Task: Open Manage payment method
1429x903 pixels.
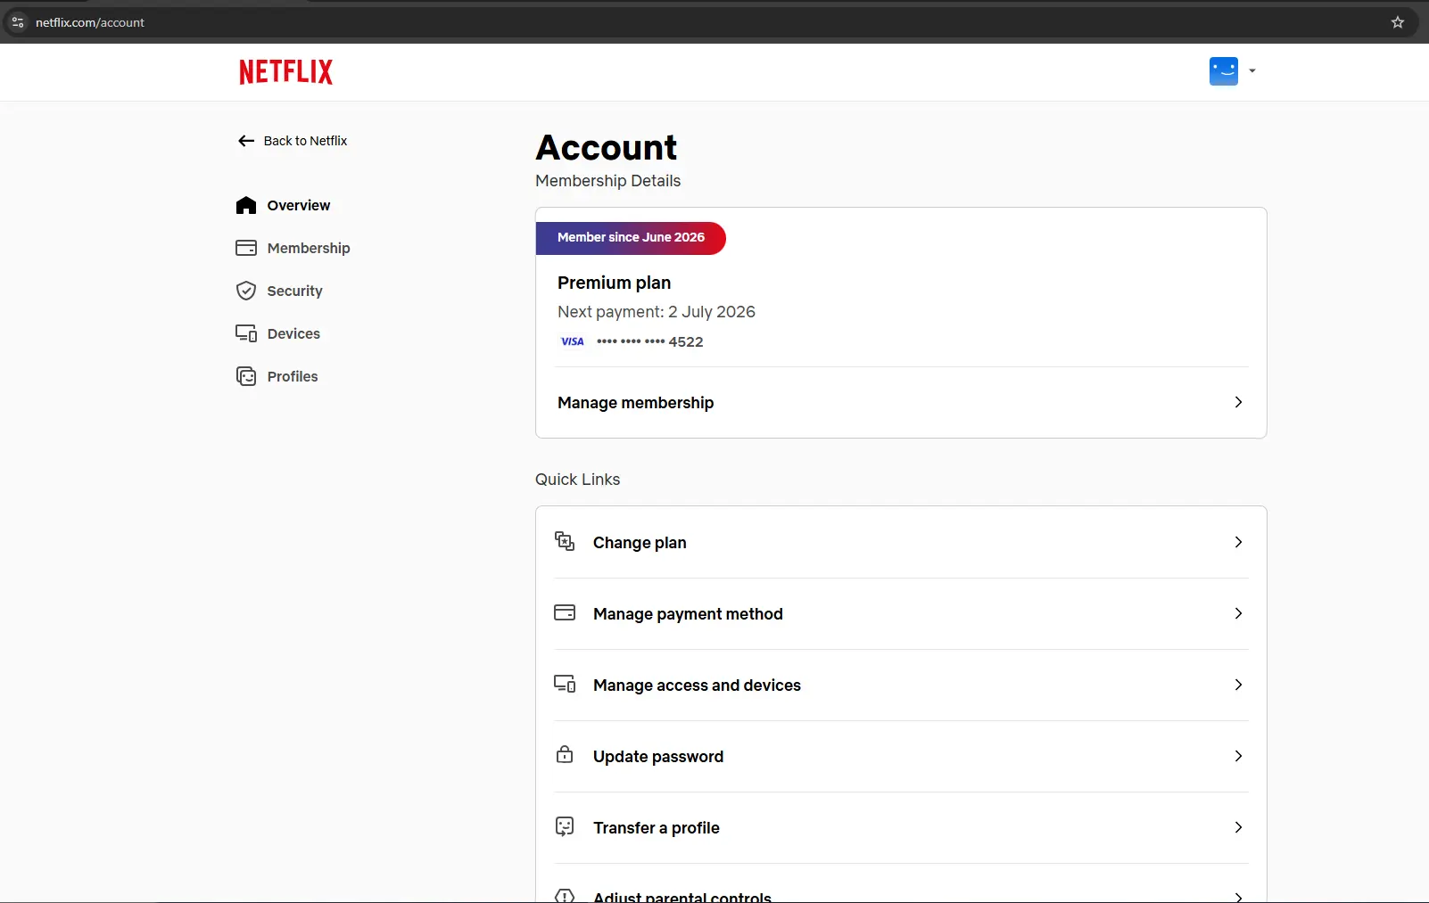Action: 901,613
